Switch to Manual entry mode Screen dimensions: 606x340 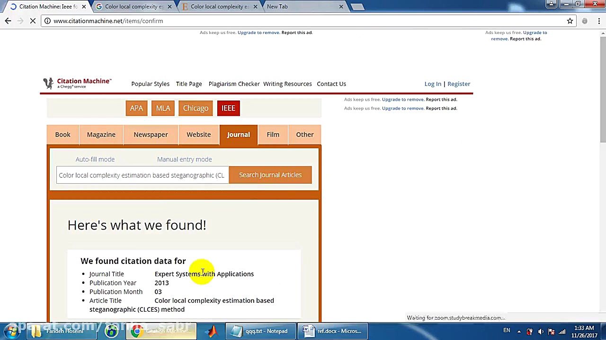click(185, 159)
